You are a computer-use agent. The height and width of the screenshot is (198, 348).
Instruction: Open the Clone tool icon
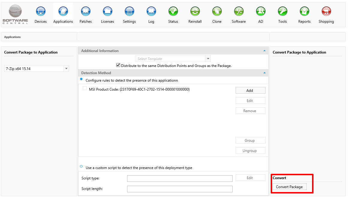click(217, 12)
